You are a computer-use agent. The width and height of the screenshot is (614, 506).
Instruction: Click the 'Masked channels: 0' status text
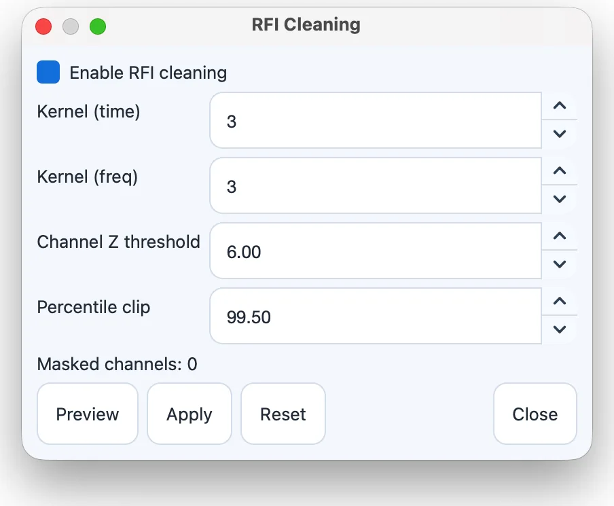click(x=117, y=364)
